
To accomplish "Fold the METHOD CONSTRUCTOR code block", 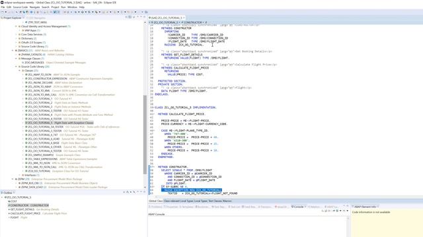I will tap(153, 167).
